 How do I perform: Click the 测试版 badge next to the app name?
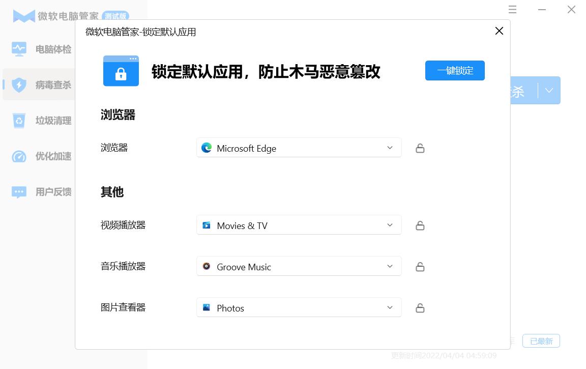[x=116, y=16]
